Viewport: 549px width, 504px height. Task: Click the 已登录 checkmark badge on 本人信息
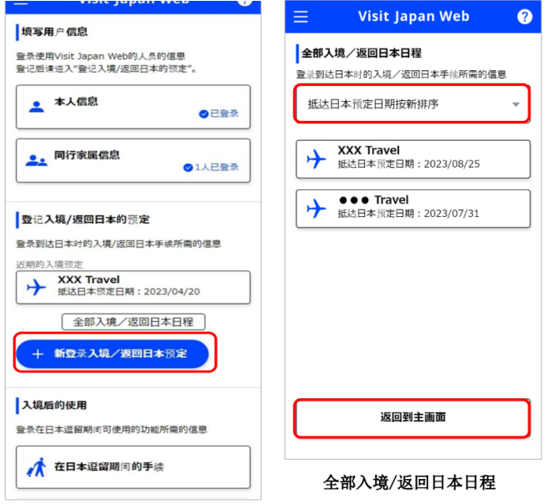pyautogui.click(x=218, y=113)
